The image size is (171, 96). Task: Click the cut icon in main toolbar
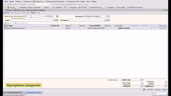(13, 5)
